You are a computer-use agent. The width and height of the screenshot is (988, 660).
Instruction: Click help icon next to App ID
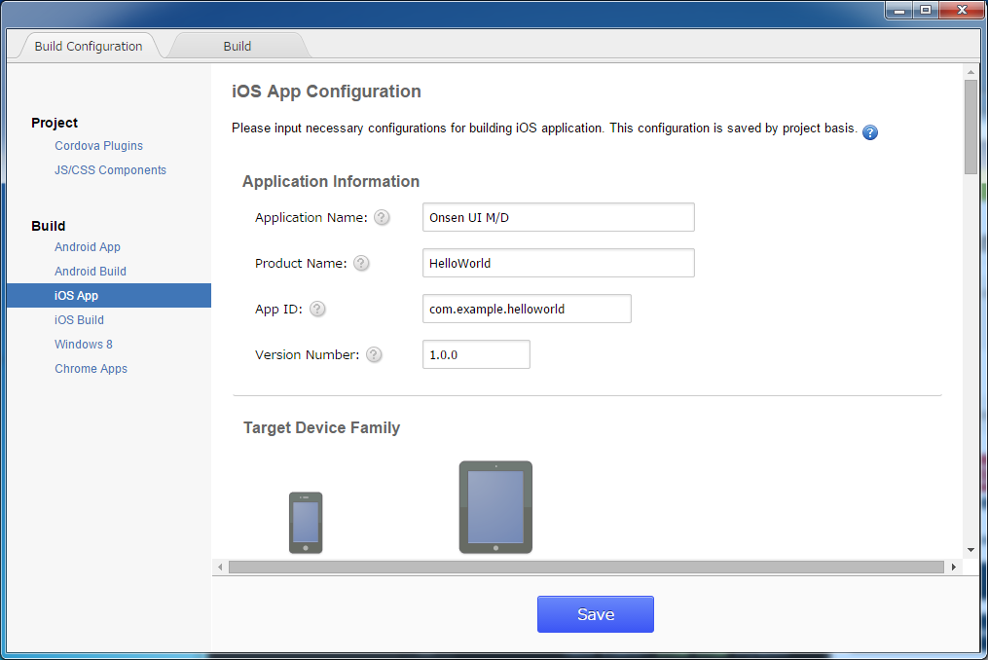tap(317, 309)
